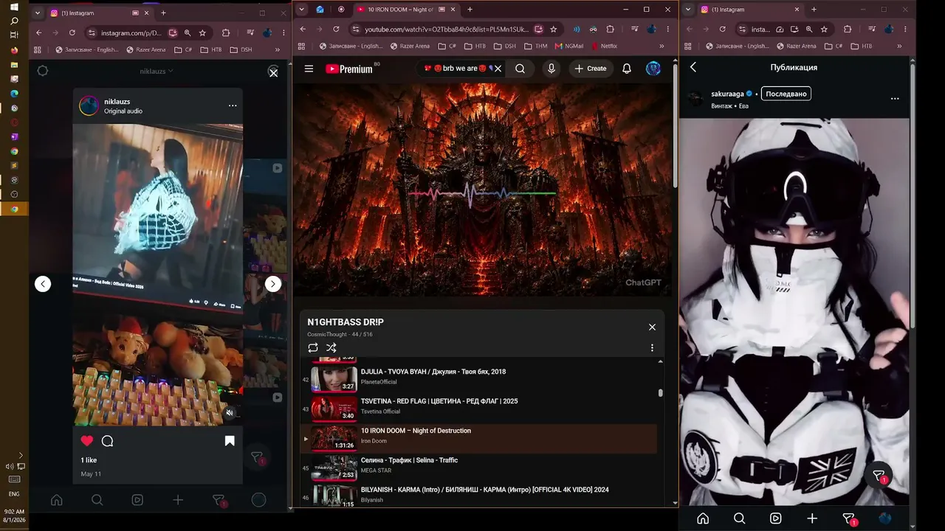Toggle the bookmark on the niklauzs post
Screen dimensions: 945x531
(230, 441)
